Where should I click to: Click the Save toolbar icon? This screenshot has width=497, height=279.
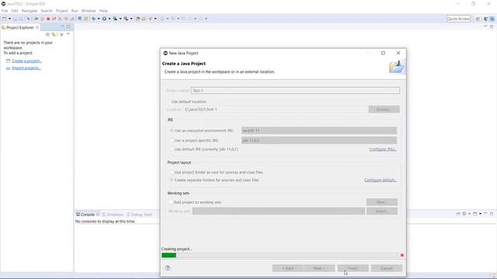(16, 19)
